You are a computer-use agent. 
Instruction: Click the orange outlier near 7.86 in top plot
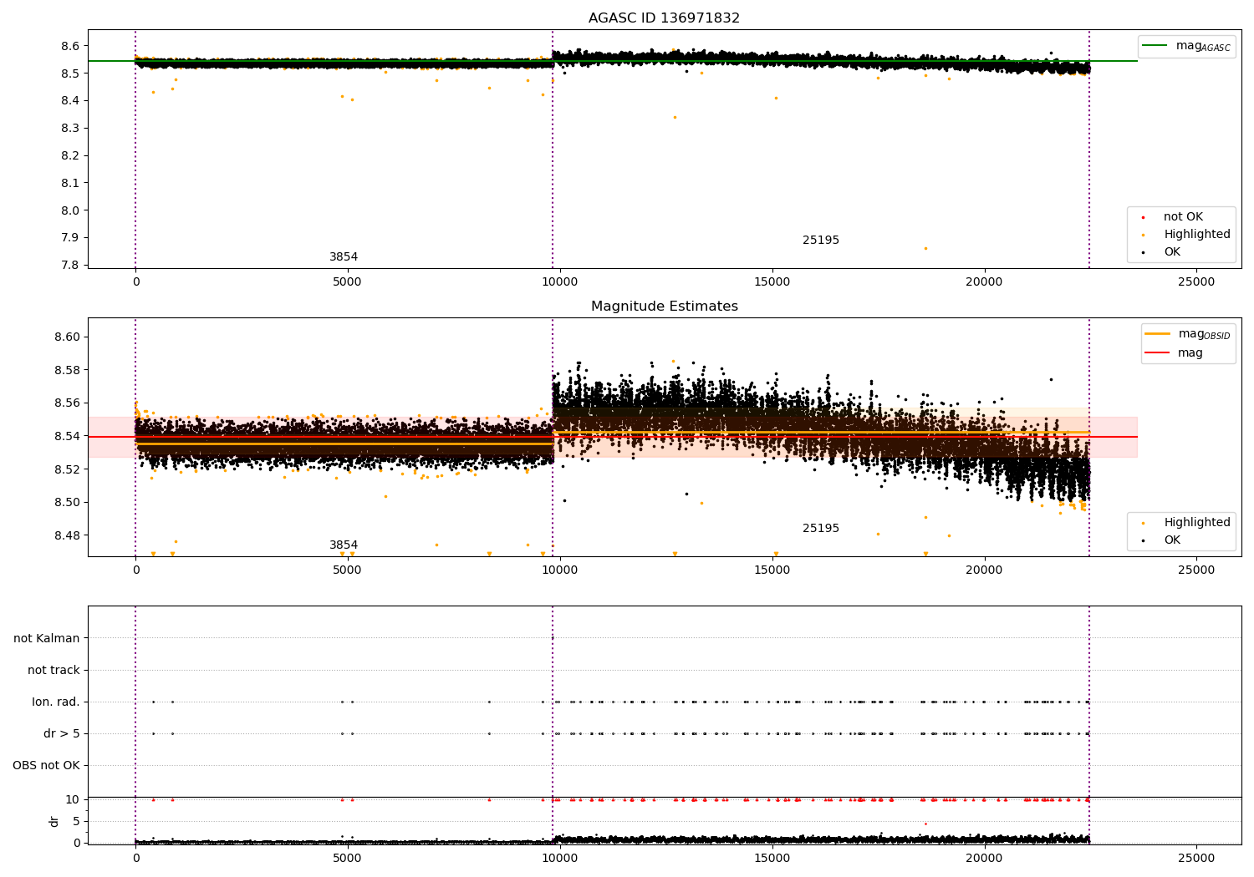[925, 248]
